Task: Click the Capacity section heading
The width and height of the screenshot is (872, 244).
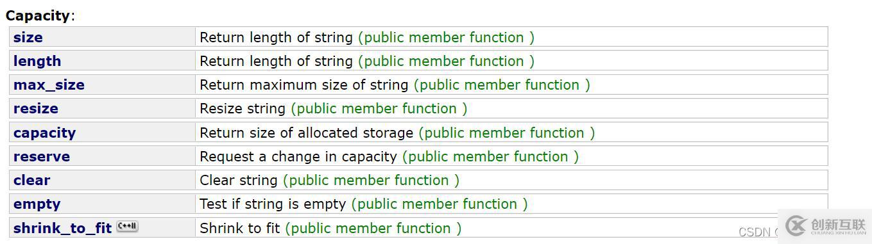Action: (38, 15)
